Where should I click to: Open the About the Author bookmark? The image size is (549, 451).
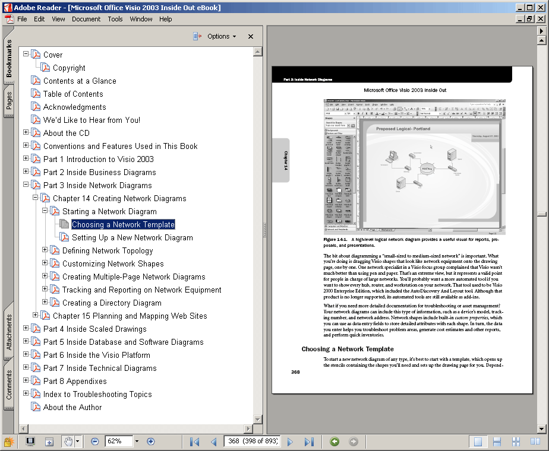click(72, 407)
